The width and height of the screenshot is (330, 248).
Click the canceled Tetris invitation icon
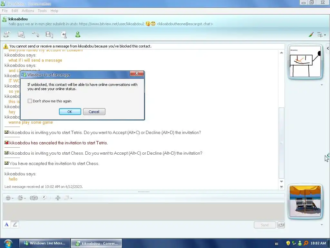(x=6, y=142)
